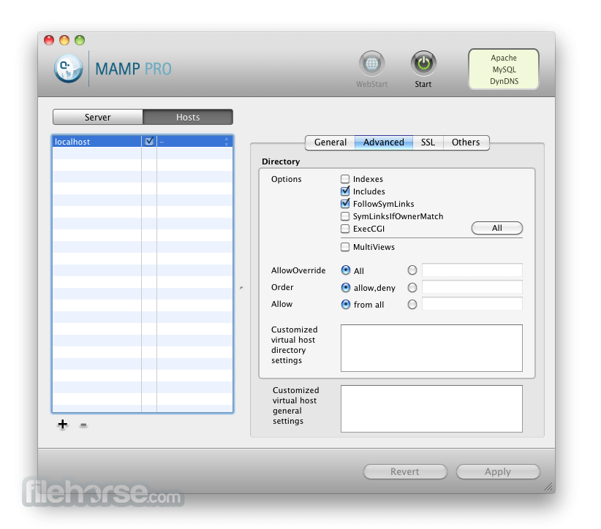Select Allow from all radio button
The image size is (601, 529).
coord(345,304)
